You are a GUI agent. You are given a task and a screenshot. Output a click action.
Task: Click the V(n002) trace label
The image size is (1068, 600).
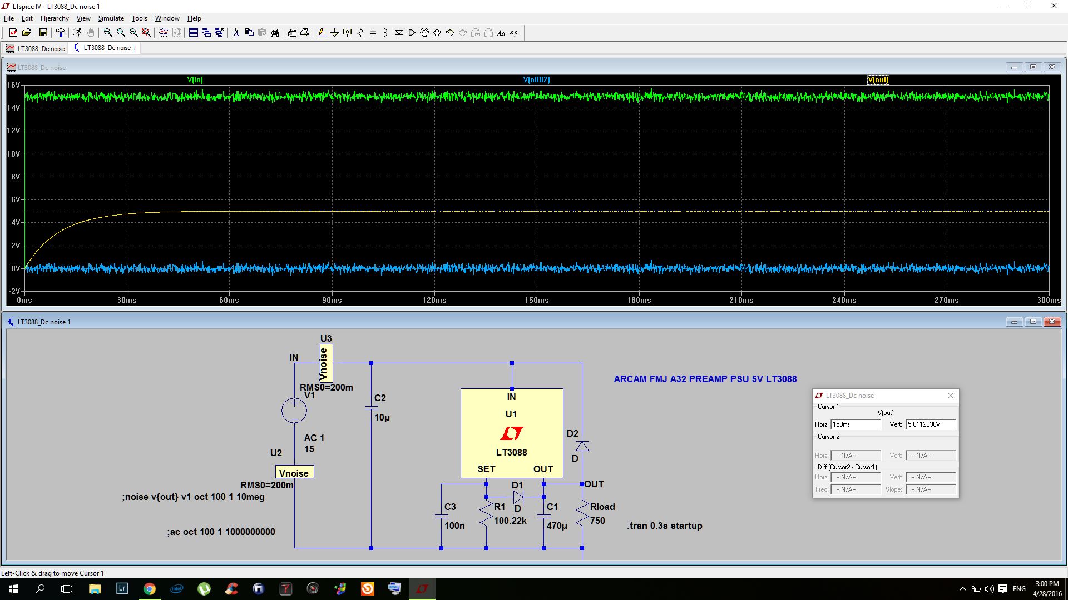536,80
